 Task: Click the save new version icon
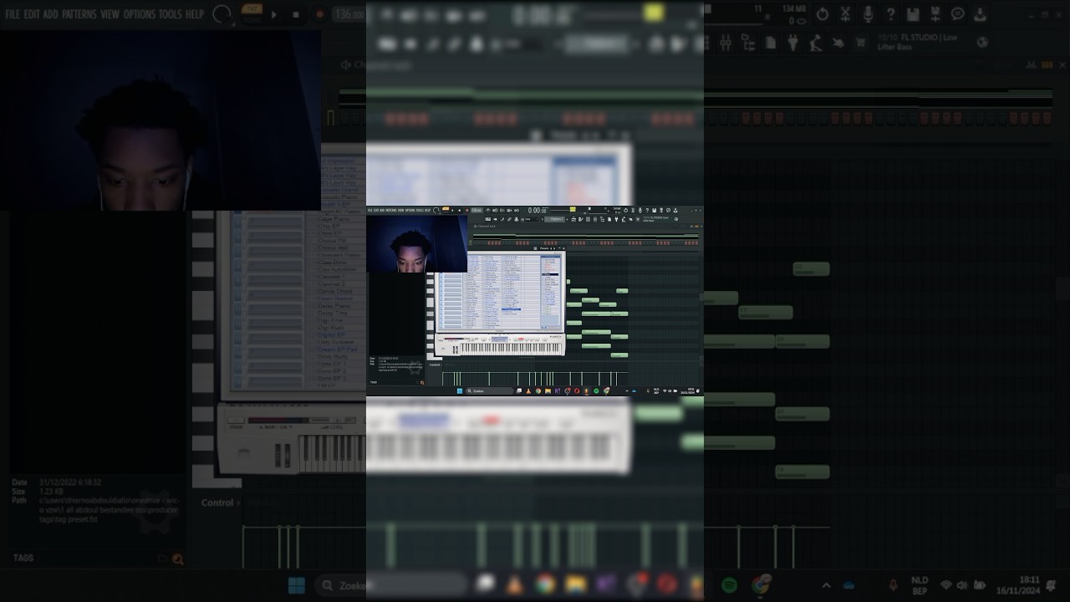tap(935, 14)
